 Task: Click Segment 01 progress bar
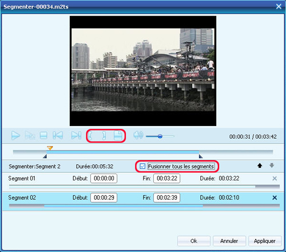point(144,187)
